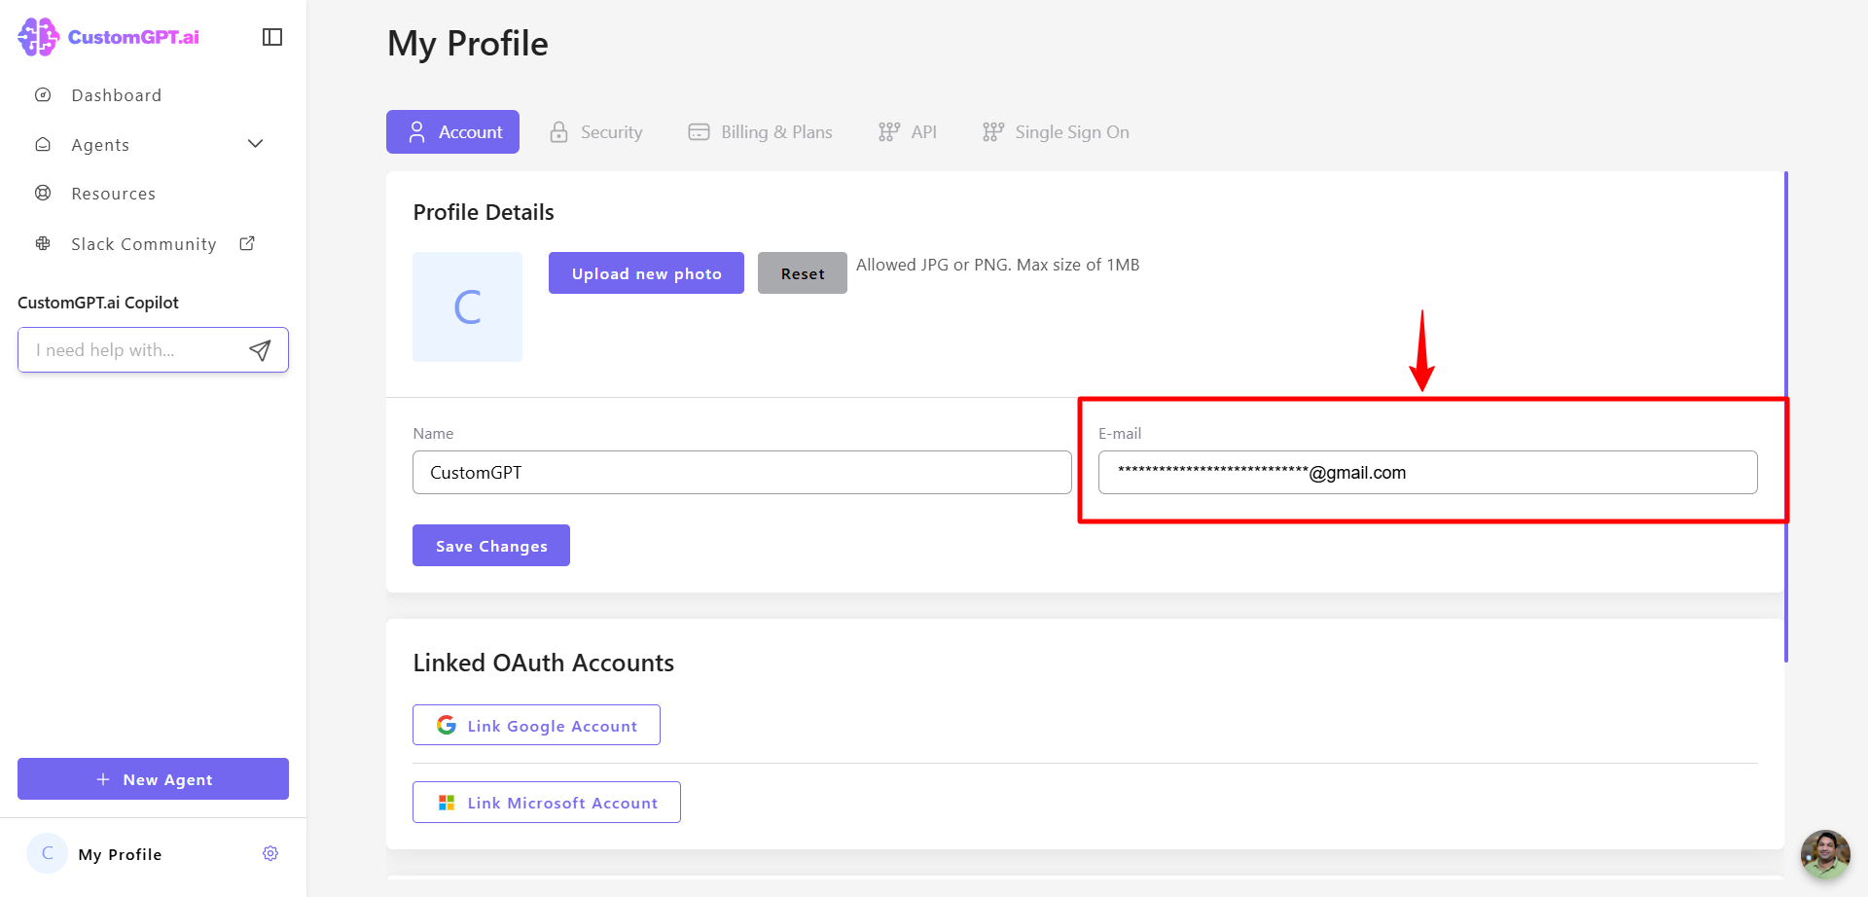Click the profile photo placeholder C
Image resolution: width=1868 pixels, height=897 pixels.
click(467, 307)
